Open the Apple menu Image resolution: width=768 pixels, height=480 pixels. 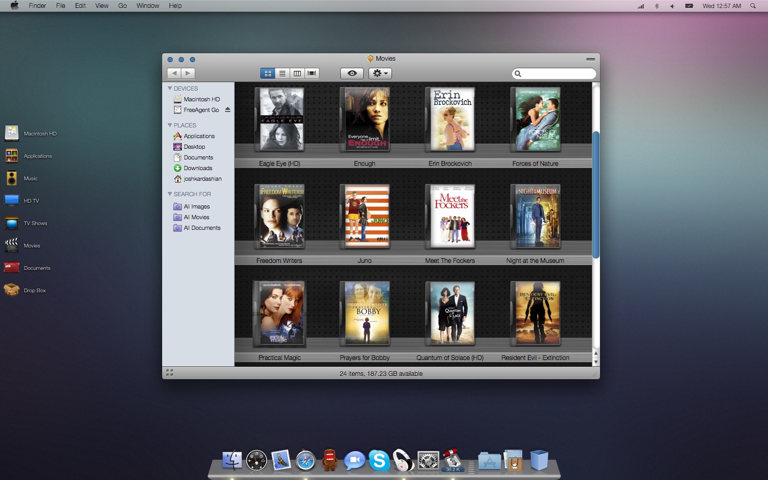(15, 6)
